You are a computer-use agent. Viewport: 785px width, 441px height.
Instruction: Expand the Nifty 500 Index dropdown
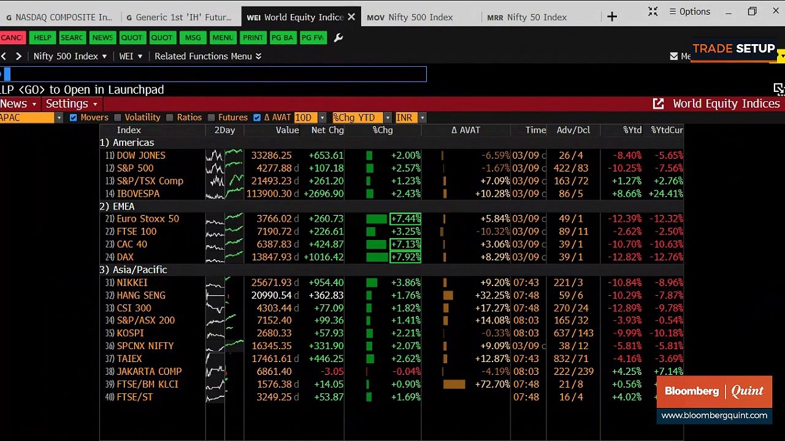point(70,56)
